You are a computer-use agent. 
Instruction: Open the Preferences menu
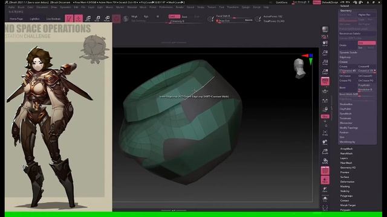pyautogui.click(x=166, y=7)
